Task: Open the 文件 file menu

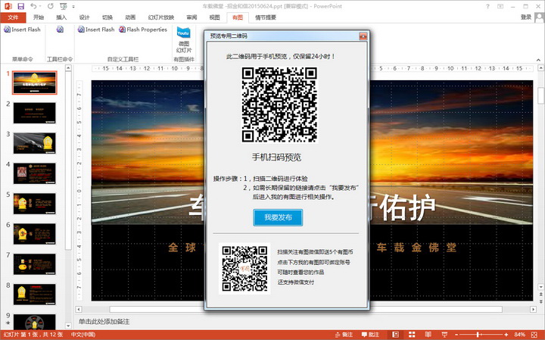Action: click(13, 17)
